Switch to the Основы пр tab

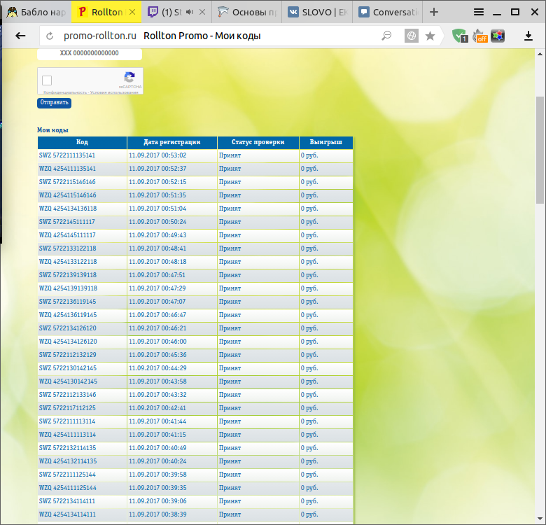point(246,12)
